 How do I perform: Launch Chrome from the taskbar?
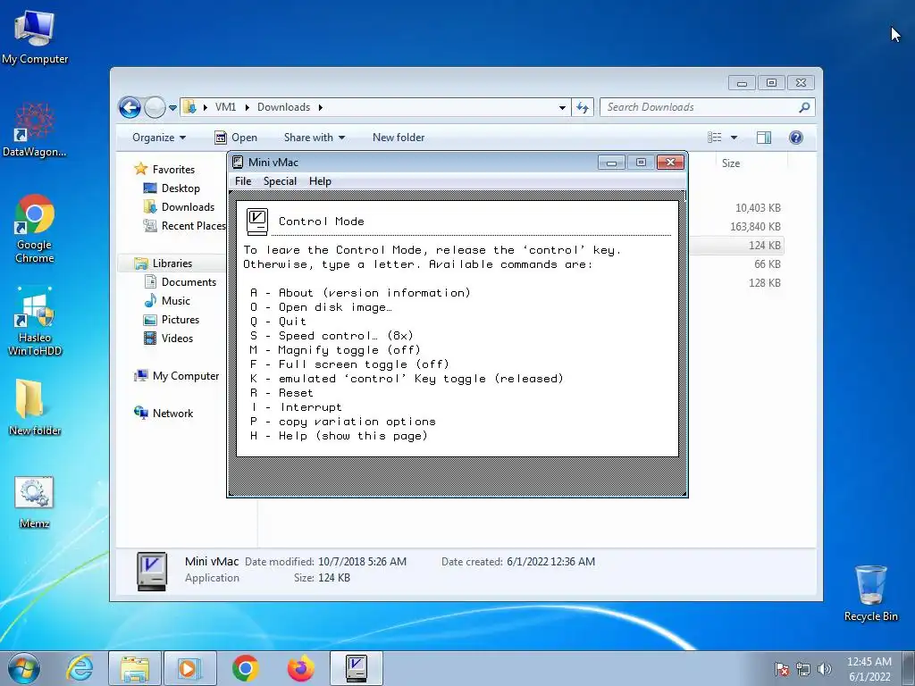(245, 668)
